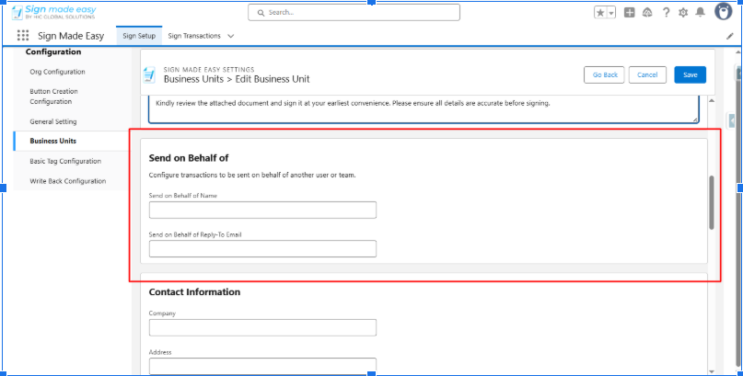Click the Company input field
Screen dimensions: 743x376
pos(262,328)
